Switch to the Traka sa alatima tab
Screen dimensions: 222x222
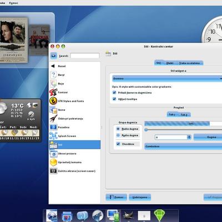189,63
